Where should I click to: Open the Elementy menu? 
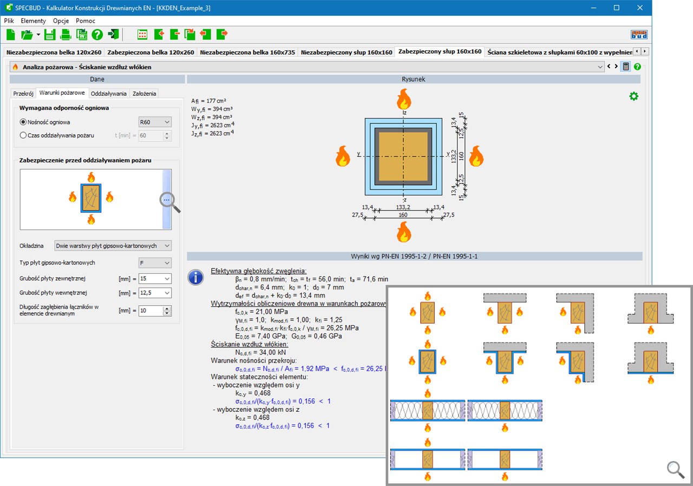[33, 21]
